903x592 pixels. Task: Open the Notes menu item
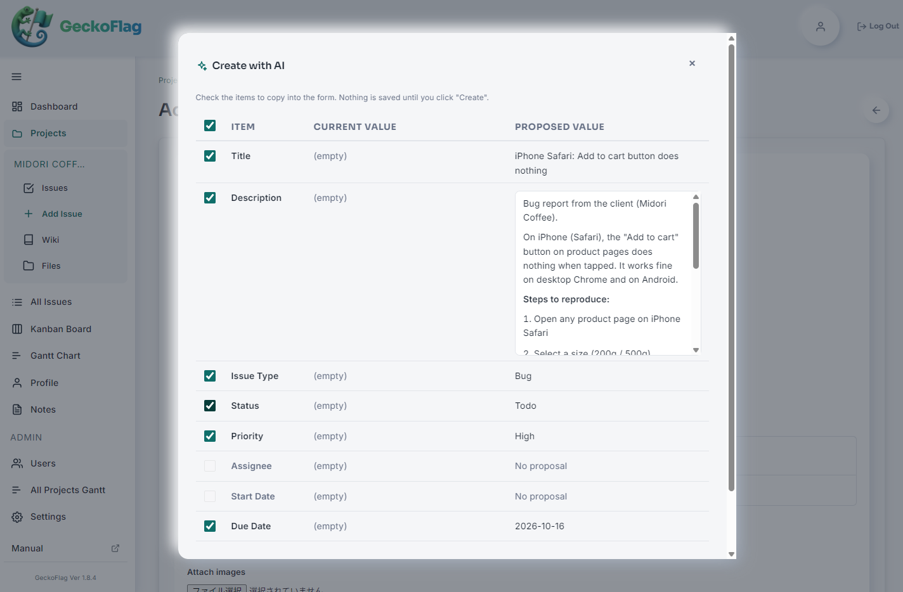click(65, 409)
